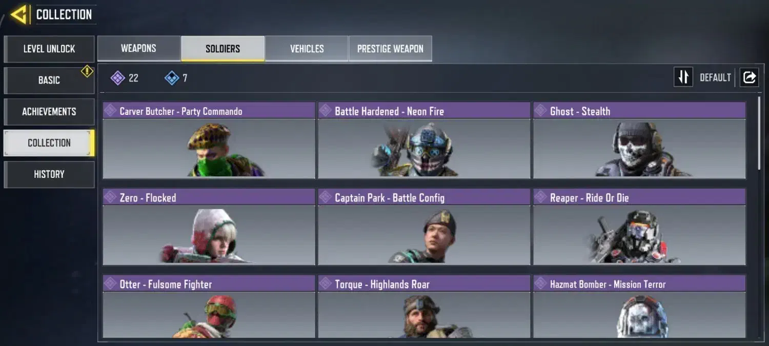Switch to the Vehicles tab
Screen dimensions: 769x346
tap(307, 49)
